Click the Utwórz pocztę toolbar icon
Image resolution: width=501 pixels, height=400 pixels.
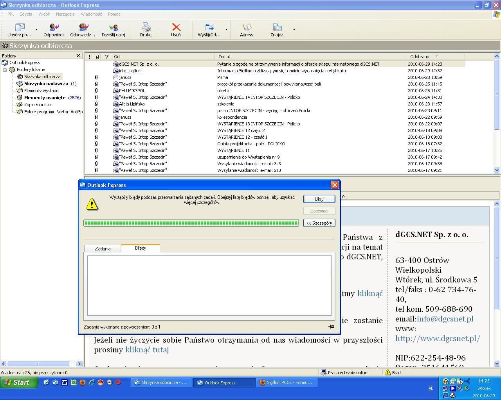(20, 27)
